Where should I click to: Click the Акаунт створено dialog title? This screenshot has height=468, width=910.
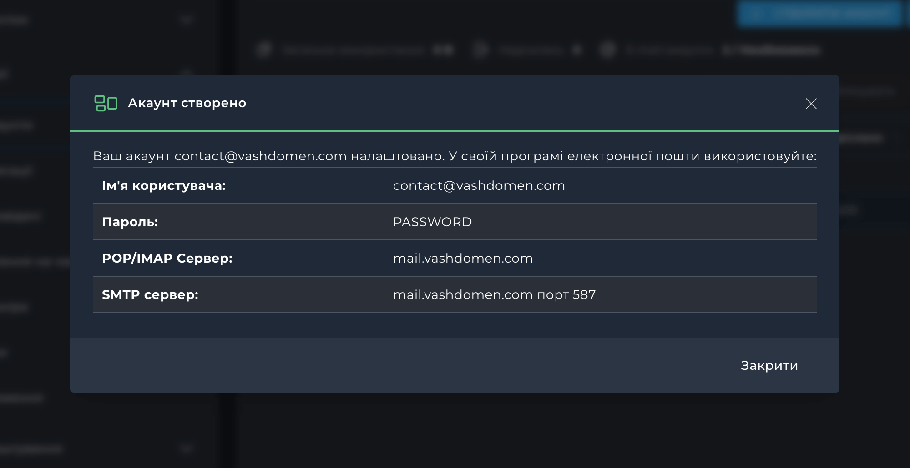[187, 103]
